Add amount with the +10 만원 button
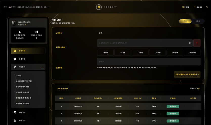 coord(157,53)
